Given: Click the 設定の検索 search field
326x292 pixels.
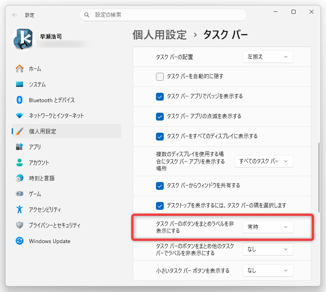Looking at the screenshot, I should (163, 15).
